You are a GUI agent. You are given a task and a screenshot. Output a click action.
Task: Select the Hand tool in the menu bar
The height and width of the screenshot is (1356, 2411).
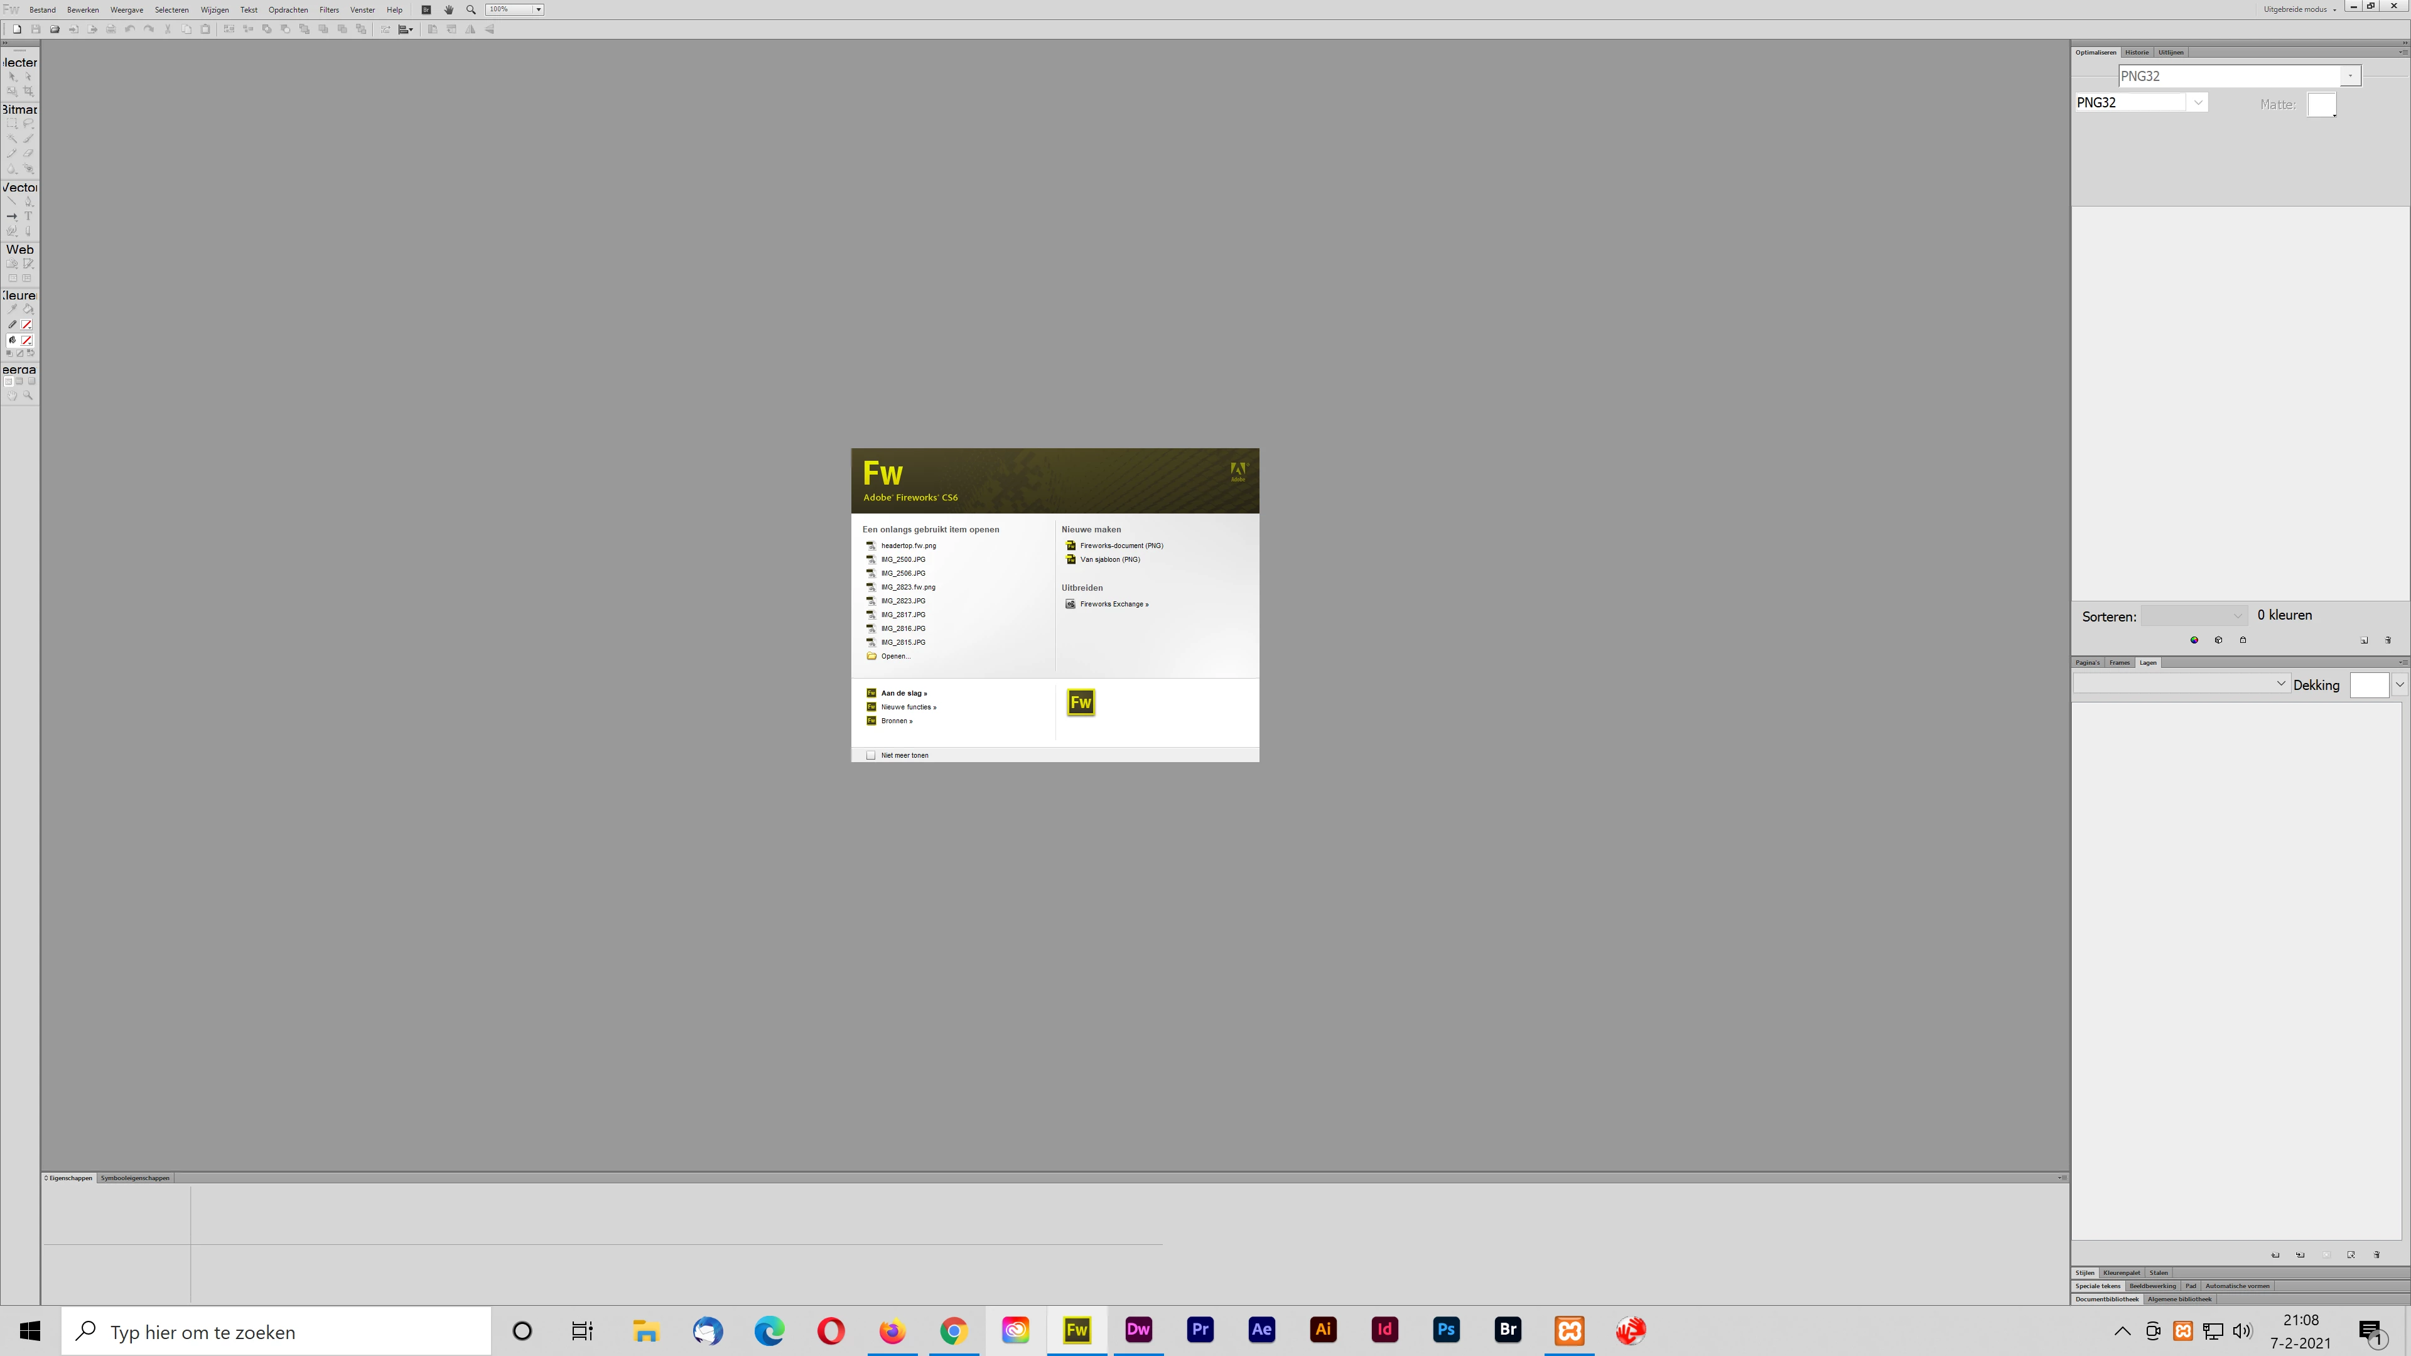tap(450, 9)
